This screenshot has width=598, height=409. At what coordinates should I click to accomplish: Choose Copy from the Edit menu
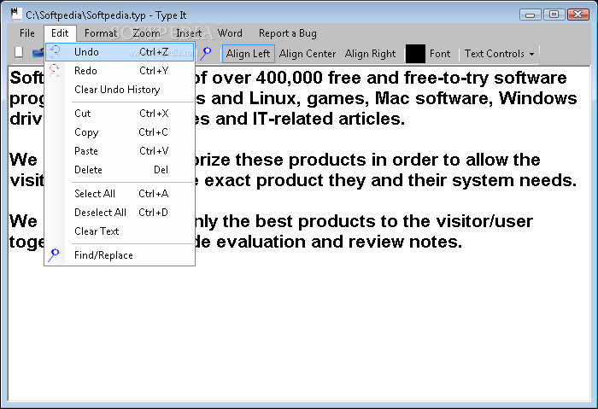(120, 131)
